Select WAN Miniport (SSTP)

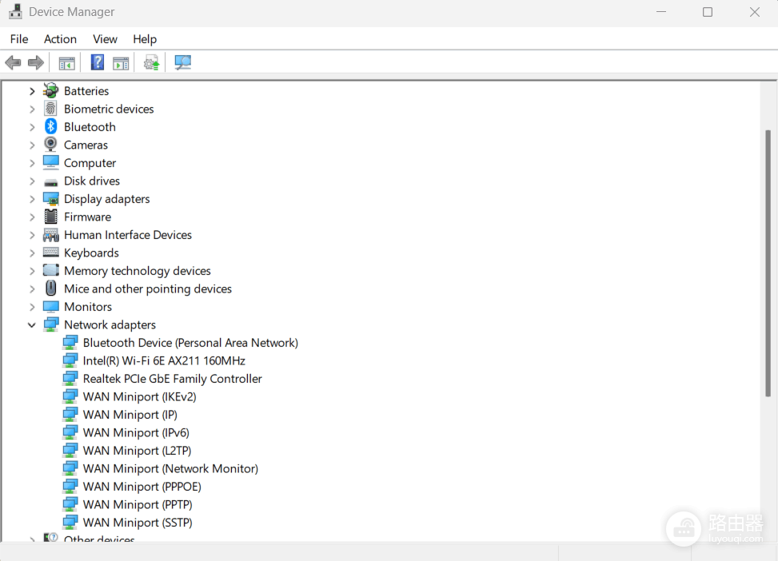click(138, 523)
